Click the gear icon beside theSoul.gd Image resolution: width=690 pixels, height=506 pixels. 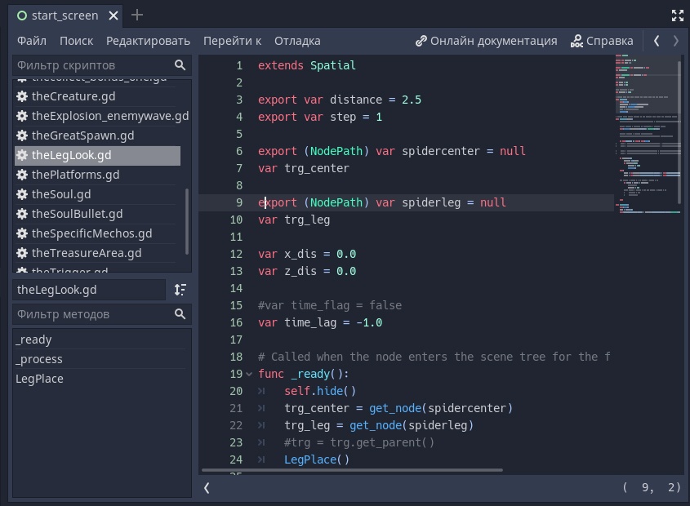pyautogui.click(x=20, y=194)
